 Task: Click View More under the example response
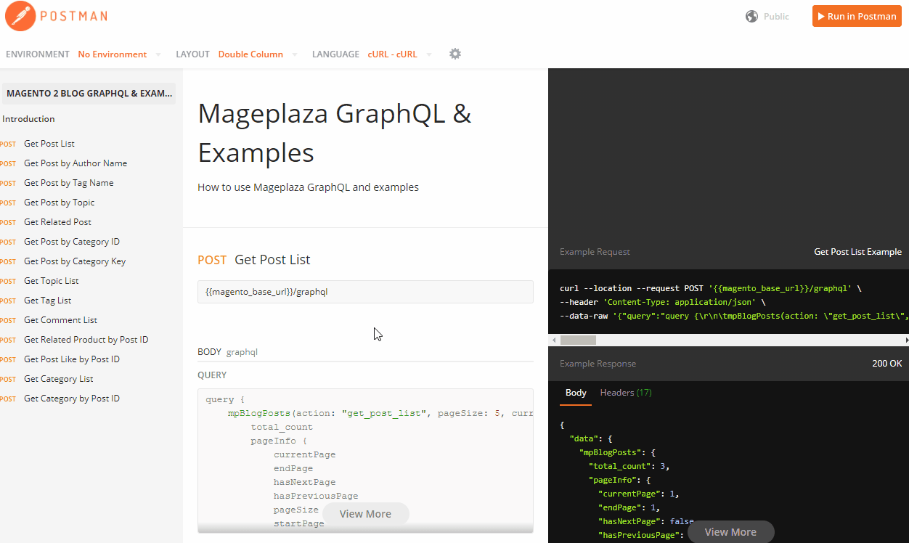(x=730, y=532)
